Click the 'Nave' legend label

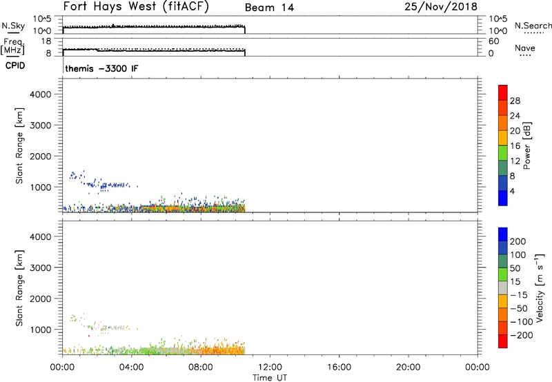click(x=525, y=48)
